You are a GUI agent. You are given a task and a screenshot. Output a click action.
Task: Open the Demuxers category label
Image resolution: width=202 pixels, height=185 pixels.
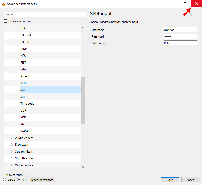pyautogui.click(x=22, y=144)
